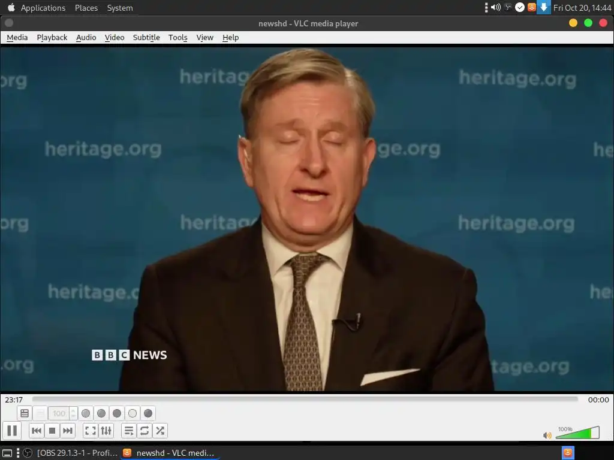
Task: Decrease the 100 spin box value
Action: point(73,417)
